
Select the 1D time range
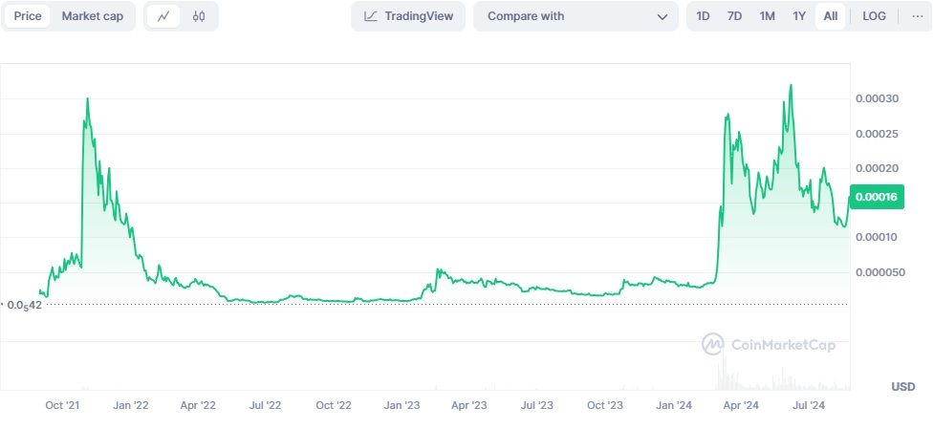click(703, 16)
